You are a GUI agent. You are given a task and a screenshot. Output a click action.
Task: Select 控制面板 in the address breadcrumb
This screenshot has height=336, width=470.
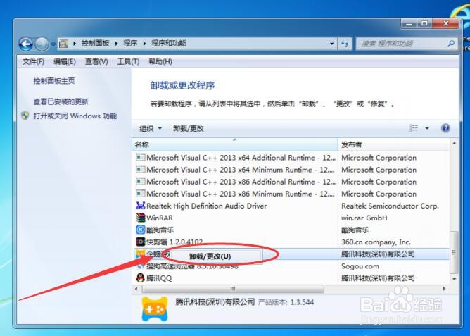[95, 44]
